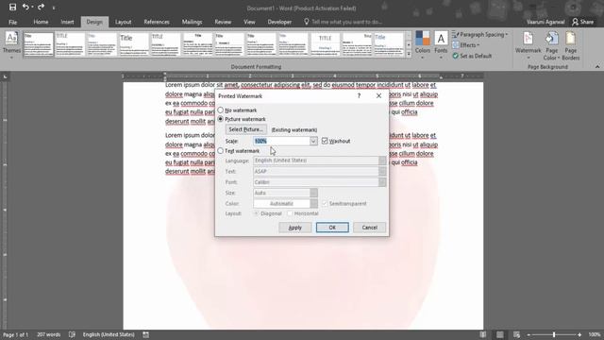Image resolution: width=604 pixels, height=340 pixels.
Task: Click the Select Picture button
Action: click(245, 129)
